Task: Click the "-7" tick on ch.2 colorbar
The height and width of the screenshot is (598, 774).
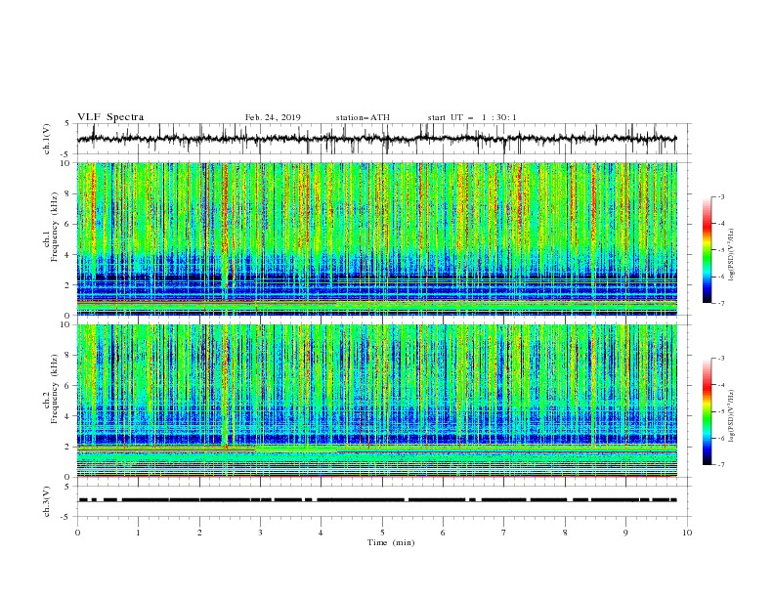Action: 720,464
